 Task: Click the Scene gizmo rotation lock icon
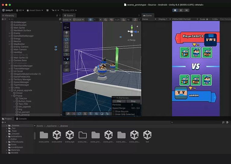coord(137,26)
